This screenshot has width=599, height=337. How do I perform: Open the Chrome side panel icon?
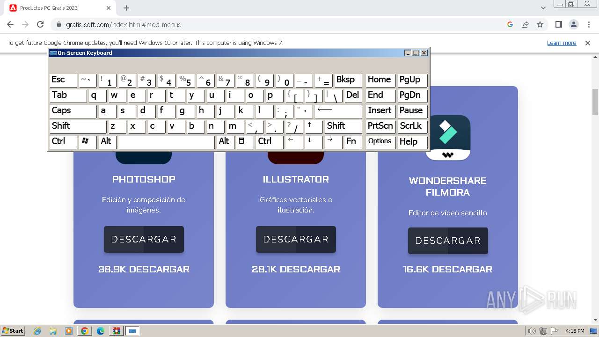558,24
